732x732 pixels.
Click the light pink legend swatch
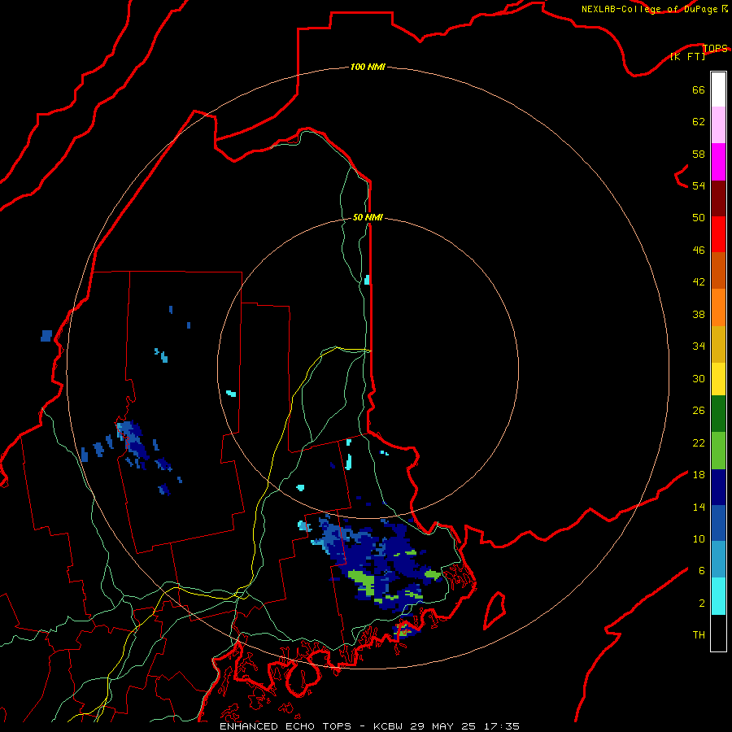tap(718, 125)
